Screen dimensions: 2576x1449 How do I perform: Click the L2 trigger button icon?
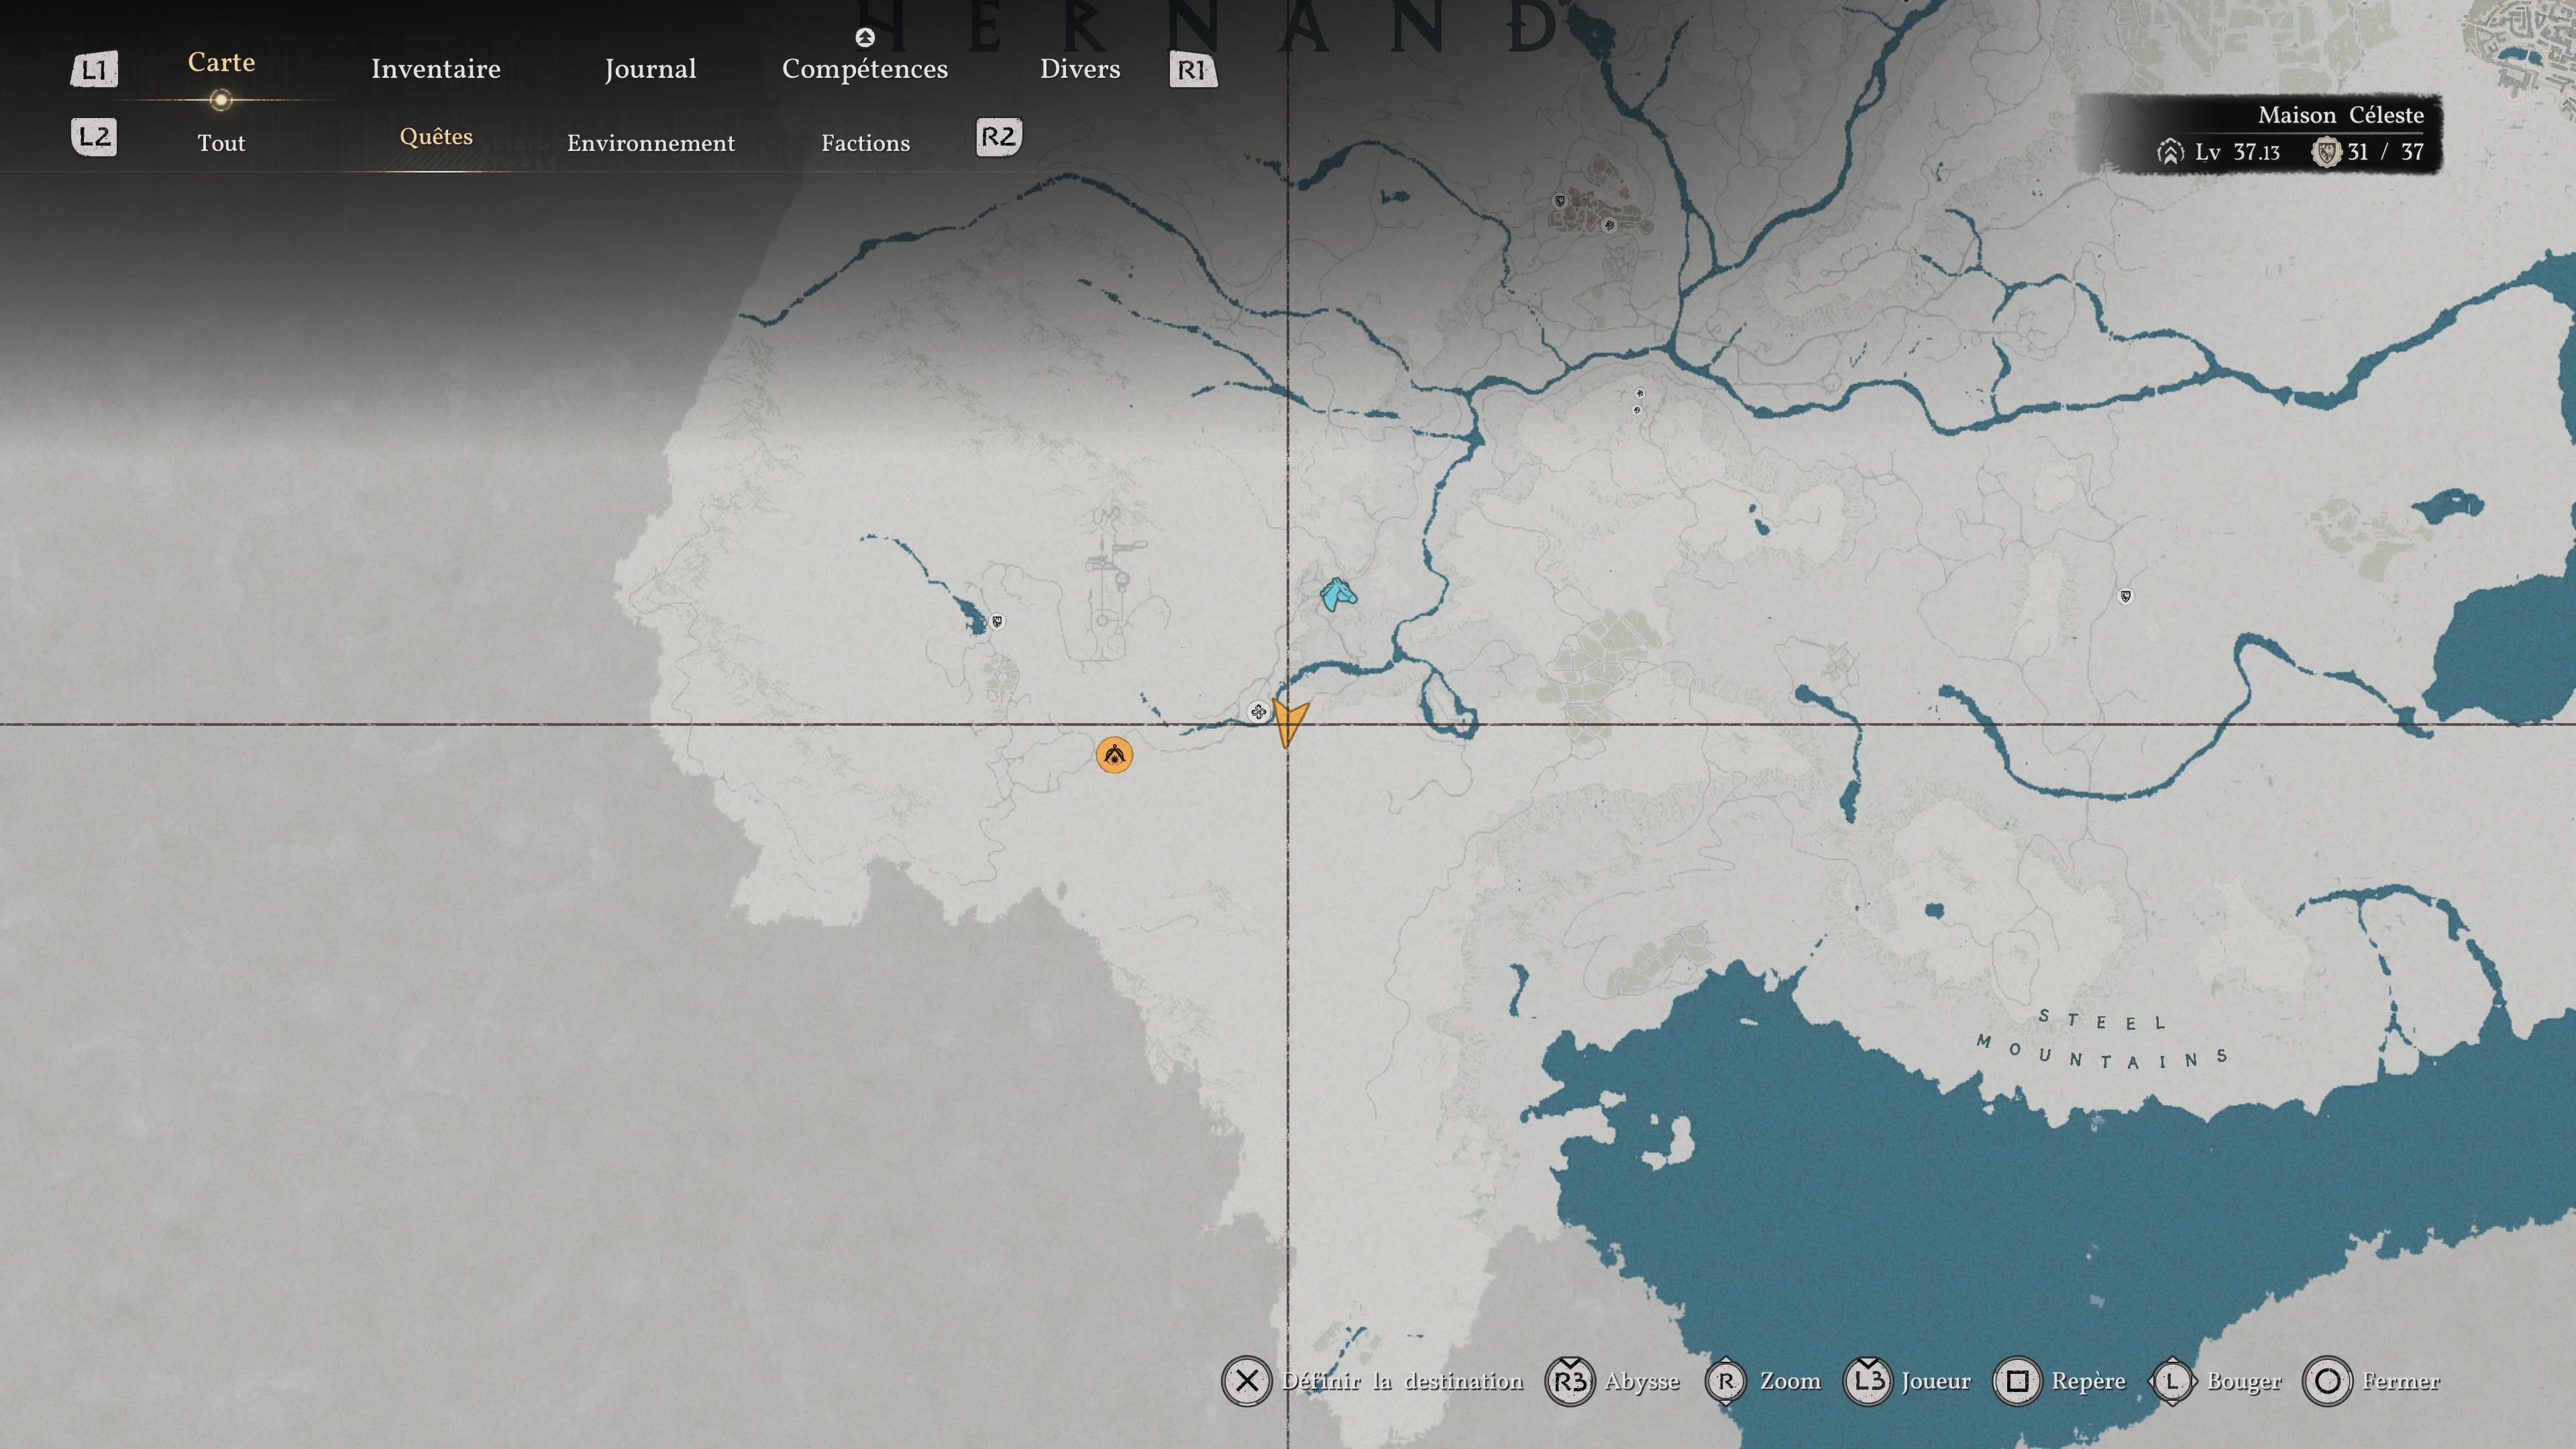pyautogui.click(x=94, y=137)
